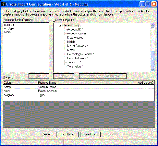This screenshot has height=146, width=158.
Task: Click the scroll up arrow in Talisma Properties
Action: tap(152, 25)
